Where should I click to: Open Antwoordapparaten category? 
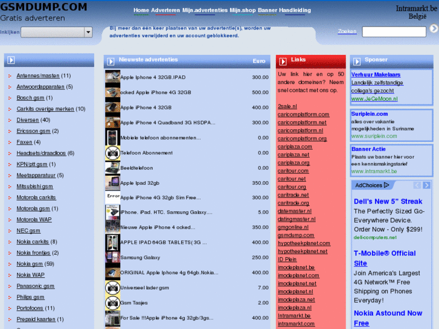pos(40,87)
